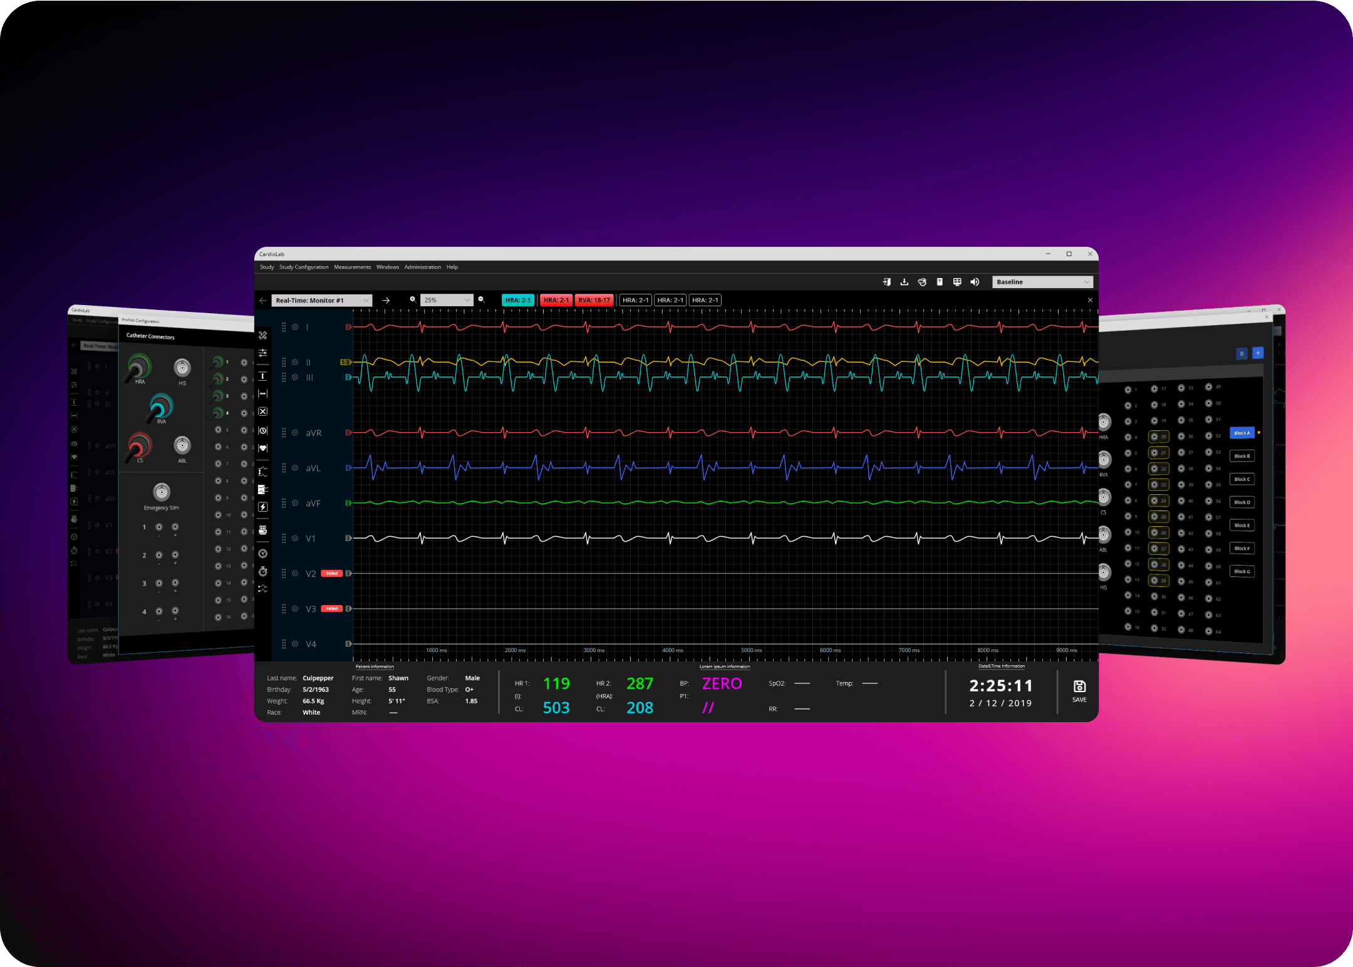Open the monitor layout grid icon
Viewport: 1353px width, 967px height.
coord(957,282)
